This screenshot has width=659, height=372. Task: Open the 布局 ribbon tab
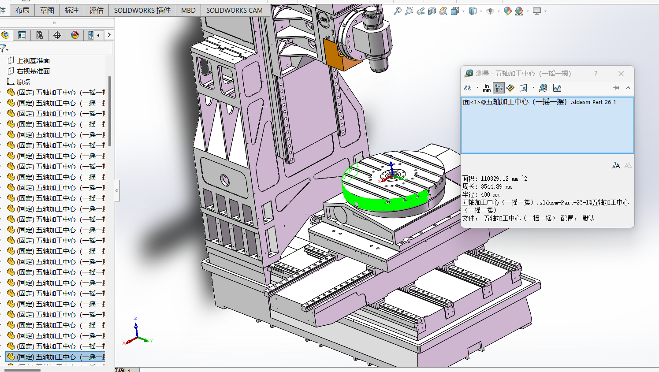22,10
